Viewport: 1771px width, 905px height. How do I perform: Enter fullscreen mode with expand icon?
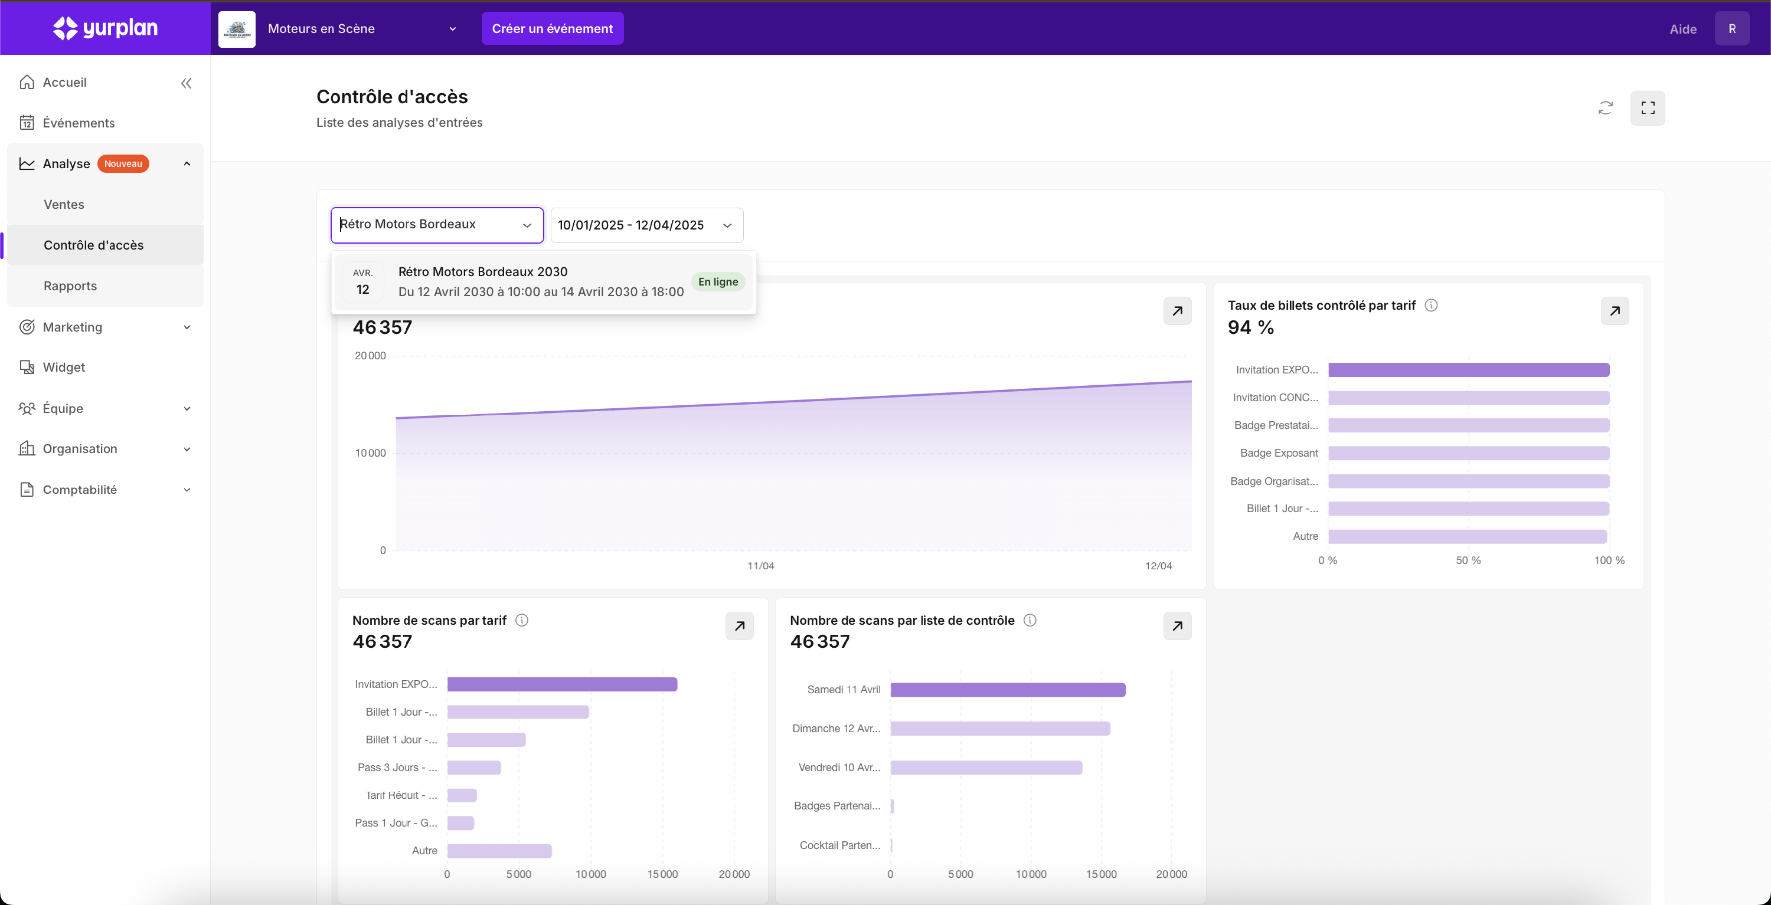[1647, 108]
